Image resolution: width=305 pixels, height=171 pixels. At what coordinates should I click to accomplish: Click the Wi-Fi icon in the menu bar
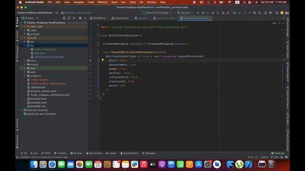click(x=230, y=2)
